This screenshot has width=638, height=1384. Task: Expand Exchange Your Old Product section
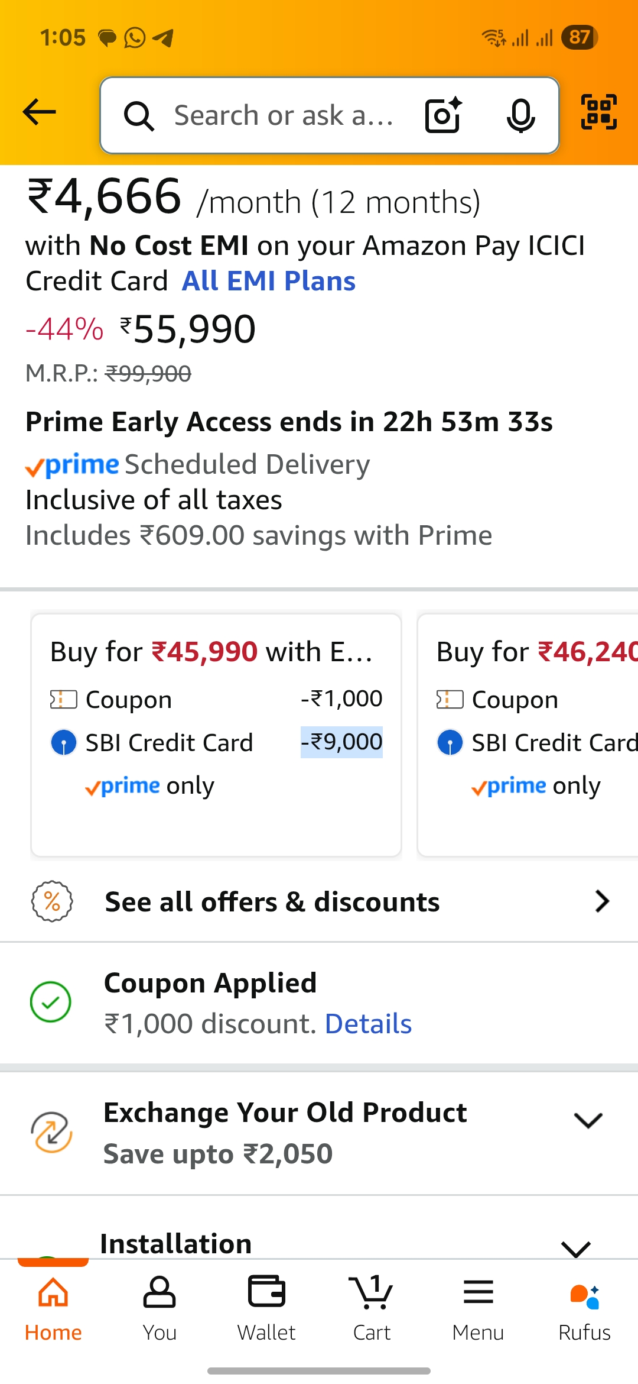coord(588,1120)
